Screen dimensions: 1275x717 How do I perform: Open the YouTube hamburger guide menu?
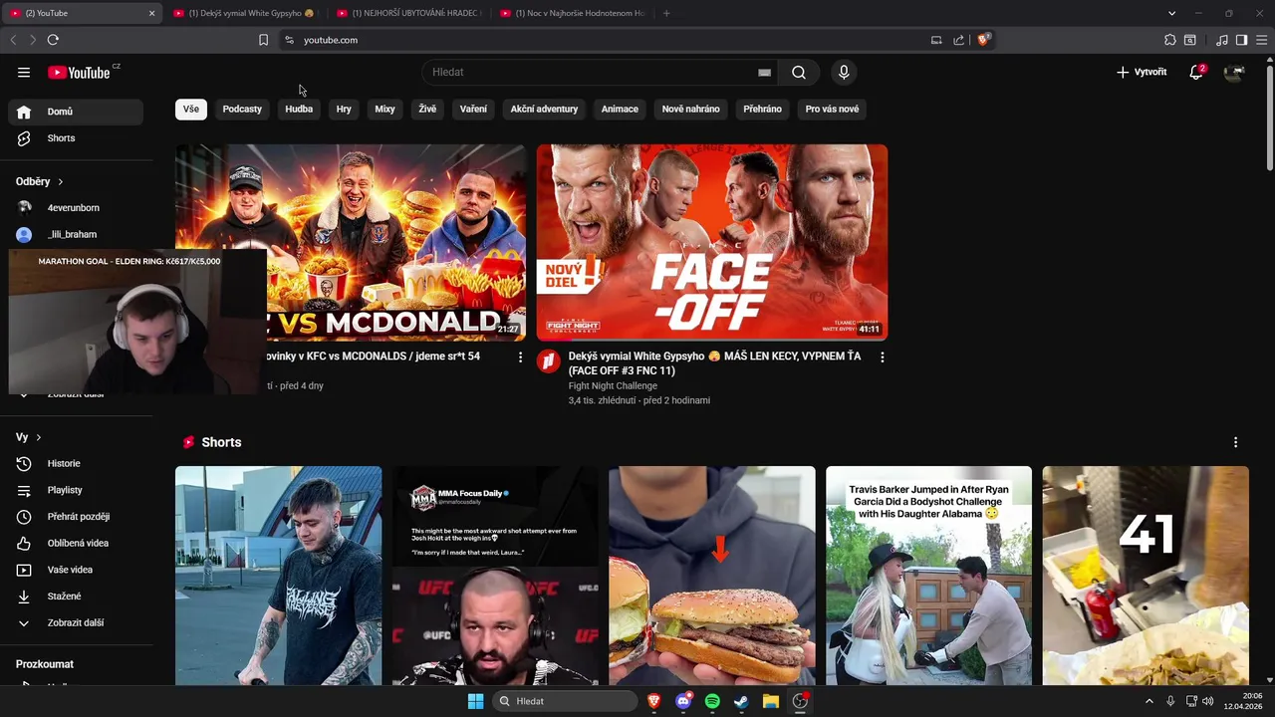[x=24, y=72]
